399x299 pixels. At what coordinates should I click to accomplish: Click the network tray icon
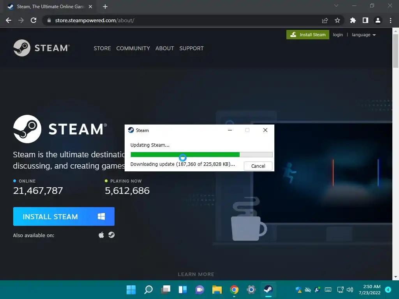tap(340, 290)
